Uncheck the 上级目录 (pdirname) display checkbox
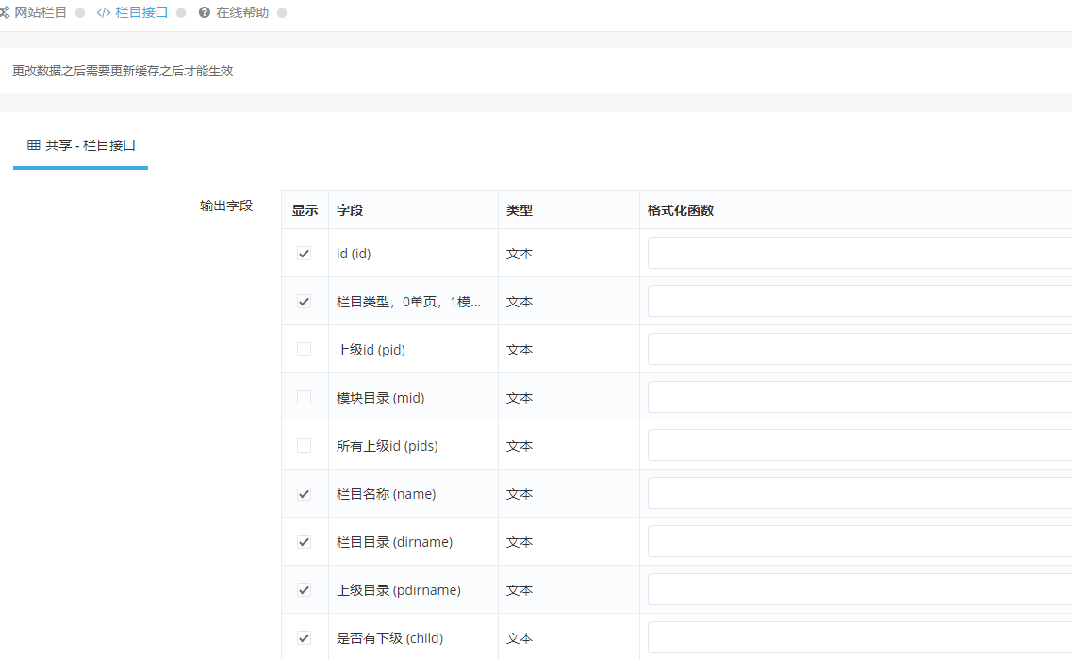Screen dimensions: 1072x660 tap(305, 590)
